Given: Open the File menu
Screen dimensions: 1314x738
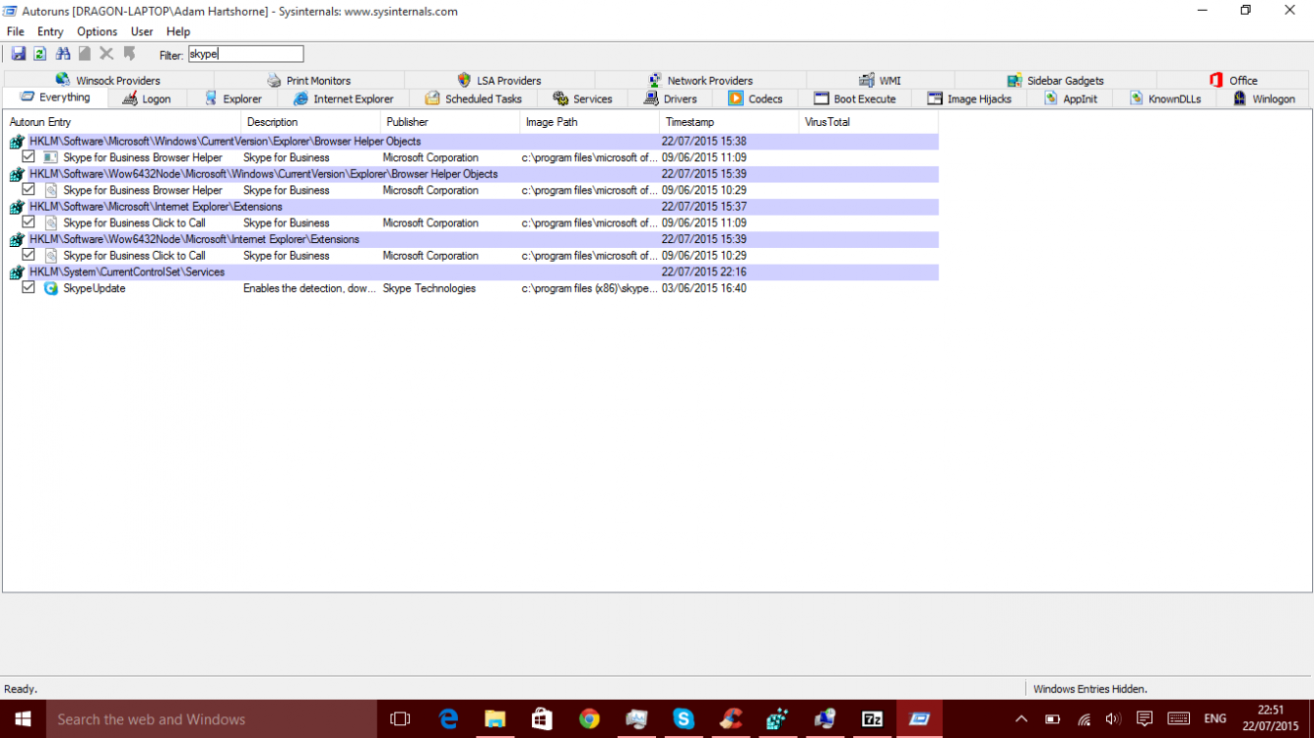Looking at the screenshot, I should tap(16, 31).
